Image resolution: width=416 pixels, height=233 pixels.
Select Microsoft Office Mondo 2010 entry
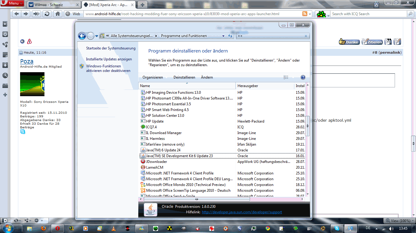[x=222, y=185]
